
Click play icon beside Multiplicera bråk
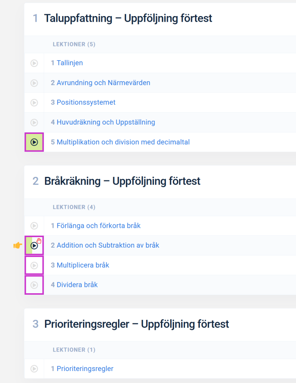pos(34,266)
